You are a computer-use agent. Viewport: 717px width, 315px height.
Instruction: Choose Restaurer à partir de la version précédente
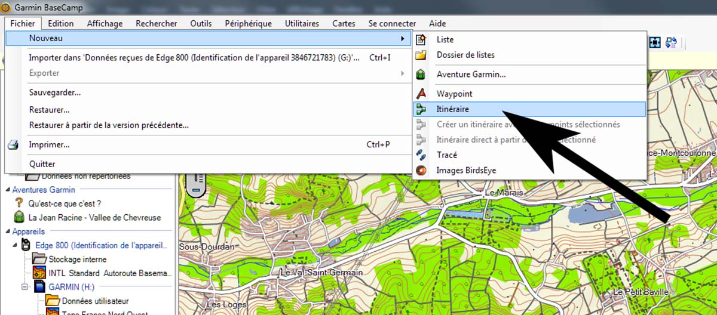(x=209, y=125)
